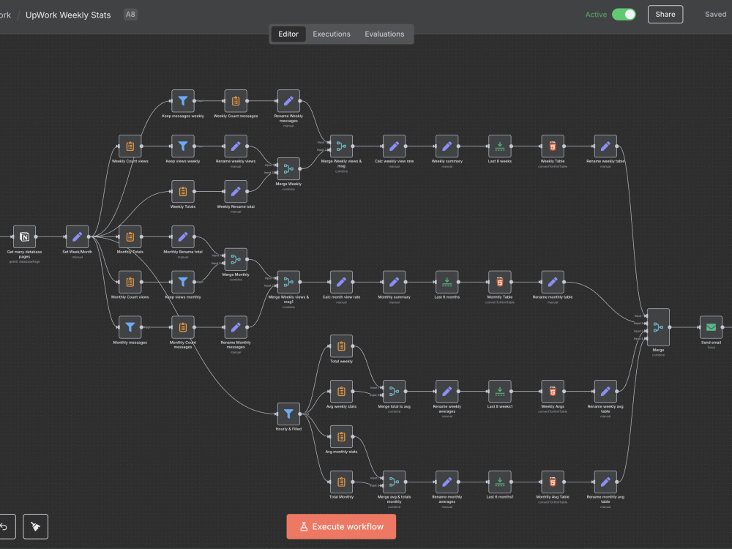
Task: Select the Keep views monthly filter node
Action: click(182, 282)
